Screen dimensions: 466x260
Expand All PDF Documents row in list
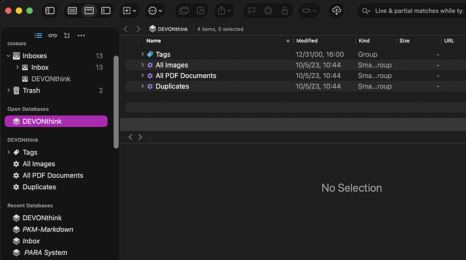(143, 76)
